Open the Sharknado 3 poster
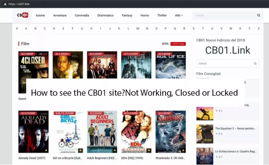Screen dimensions: 269x165 pos(171,132)
